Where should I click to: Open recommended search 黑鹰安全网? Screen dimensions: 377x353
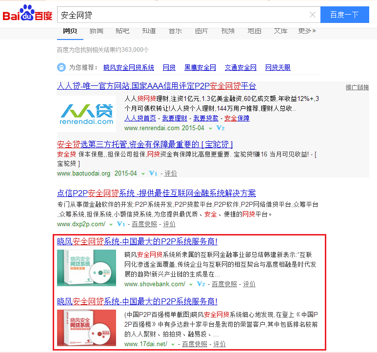click(x=200, y=67)
